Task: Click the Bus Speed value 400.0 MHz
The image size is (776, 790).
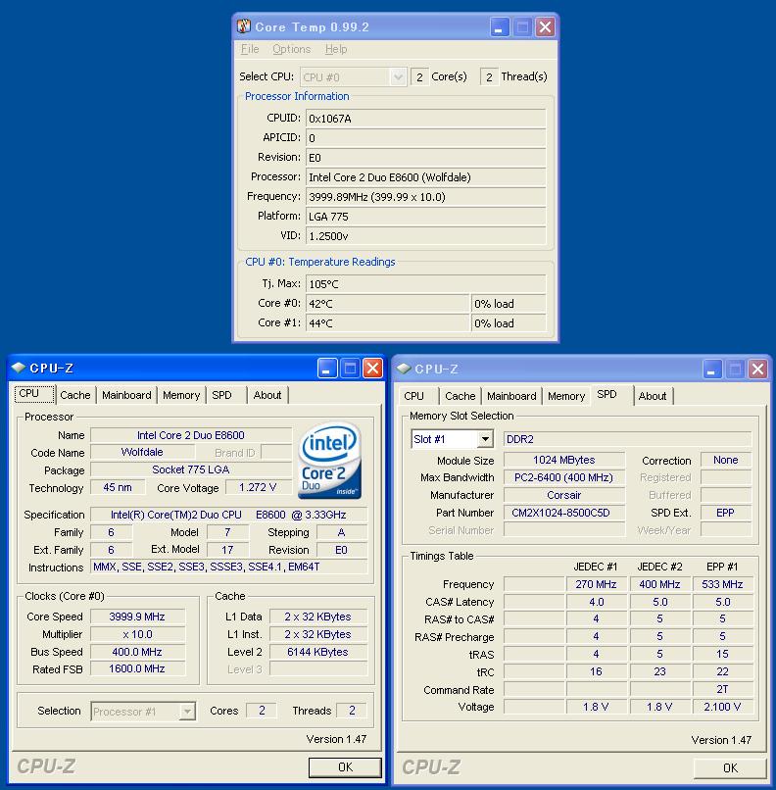Action: tap(137, 652)
